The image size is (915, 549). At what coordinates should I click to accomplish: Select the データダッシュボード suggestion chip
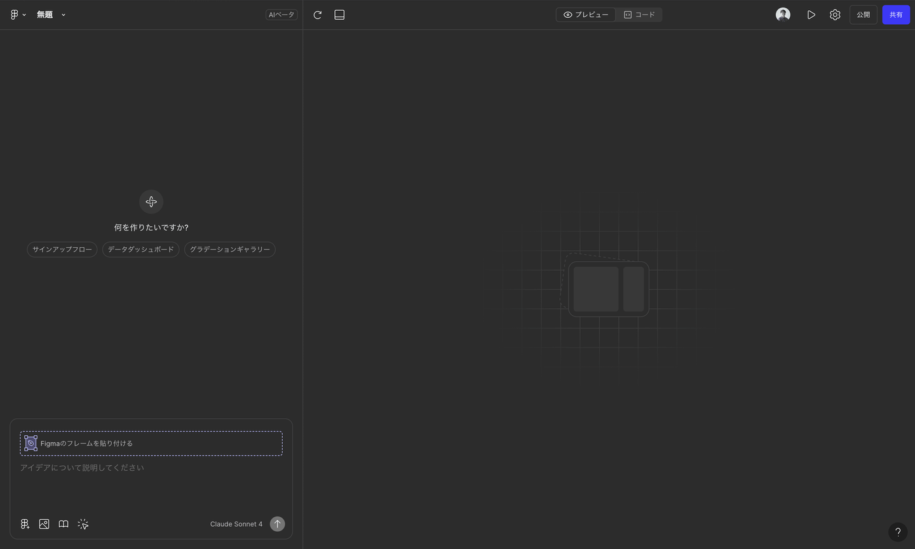[140, 250]
